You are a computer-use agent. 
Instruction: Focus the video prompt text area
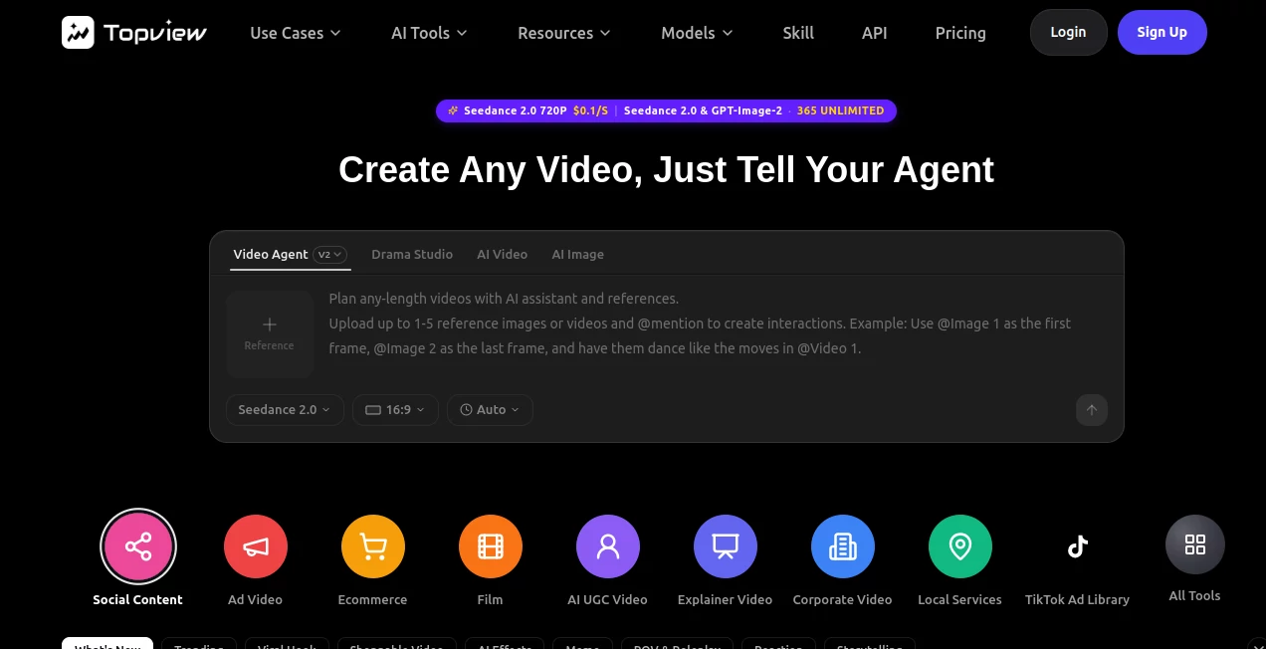pos(717,324)
